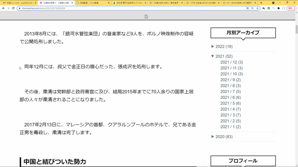The height and width of the screenshot is (167, 298).
Task: Close the サバ 釣りの対象魚 tab
Action: (x=255, y=3)
